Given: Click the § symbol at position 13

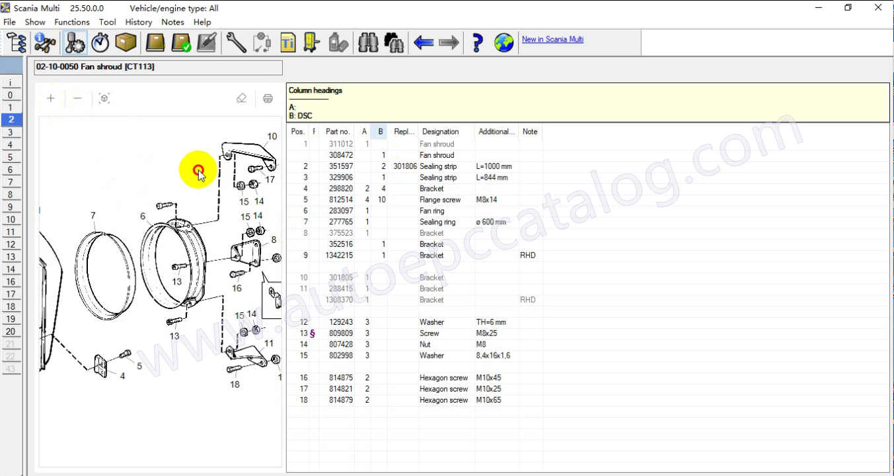Looking at the screenshot, I should pyautogui.click(x=312, y=333).
